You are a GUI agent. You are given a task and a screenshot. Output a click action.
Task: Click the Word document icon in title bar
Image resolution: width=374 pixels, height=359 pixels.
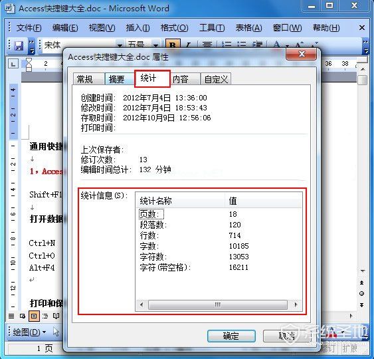click(x=9, y=9)
